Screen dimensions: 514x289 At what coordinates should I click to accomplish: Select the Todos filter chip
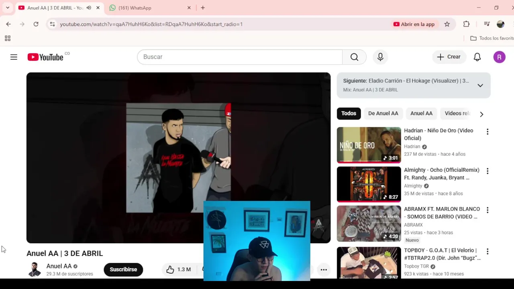coord(349,113)
